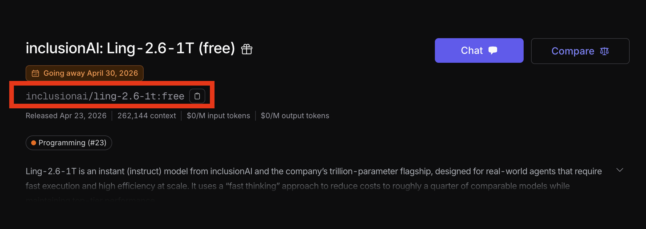Open the Programming (#23) category tag

69,143
